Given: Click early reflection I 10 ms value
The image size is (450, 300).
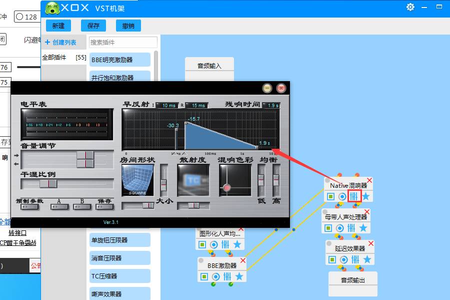Looking at the screenshot, I should [x=167, y=106].
